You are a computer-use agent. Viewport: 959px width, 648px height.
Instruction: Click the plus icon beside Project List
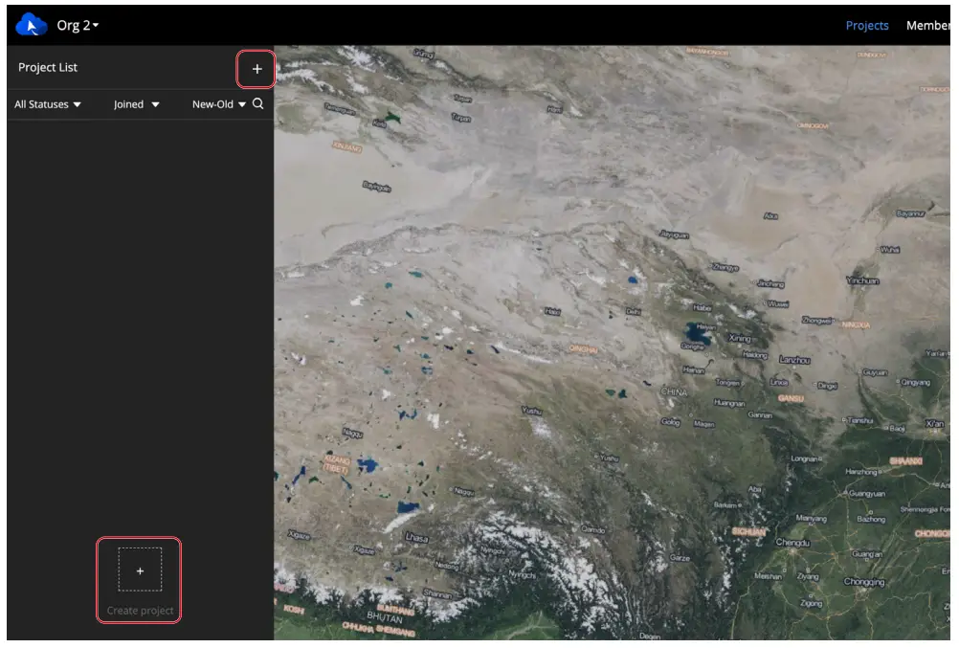[256, 68]
